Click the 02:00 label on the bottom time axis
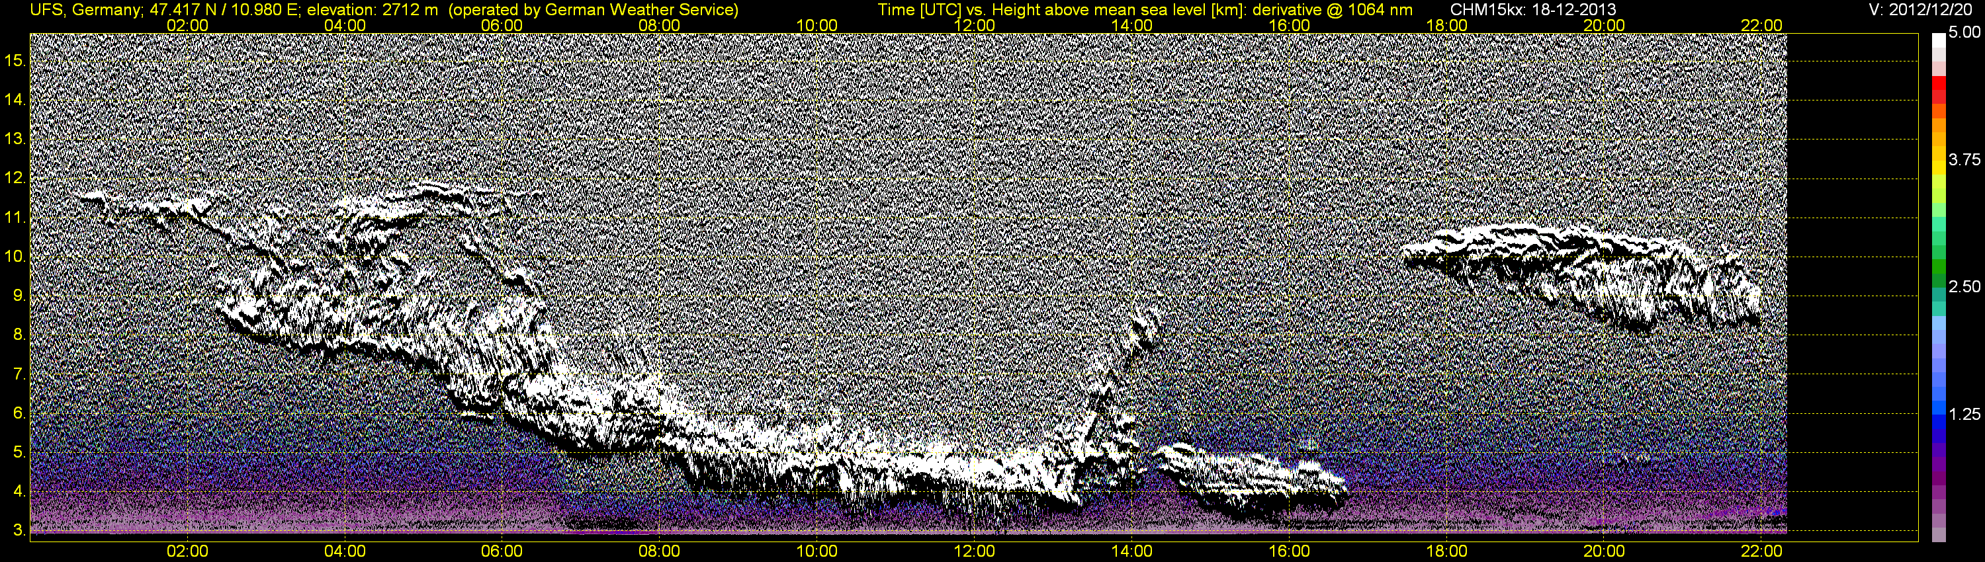Image resolution: width=1985 pixels, height=562 pixels. [188, 551]
